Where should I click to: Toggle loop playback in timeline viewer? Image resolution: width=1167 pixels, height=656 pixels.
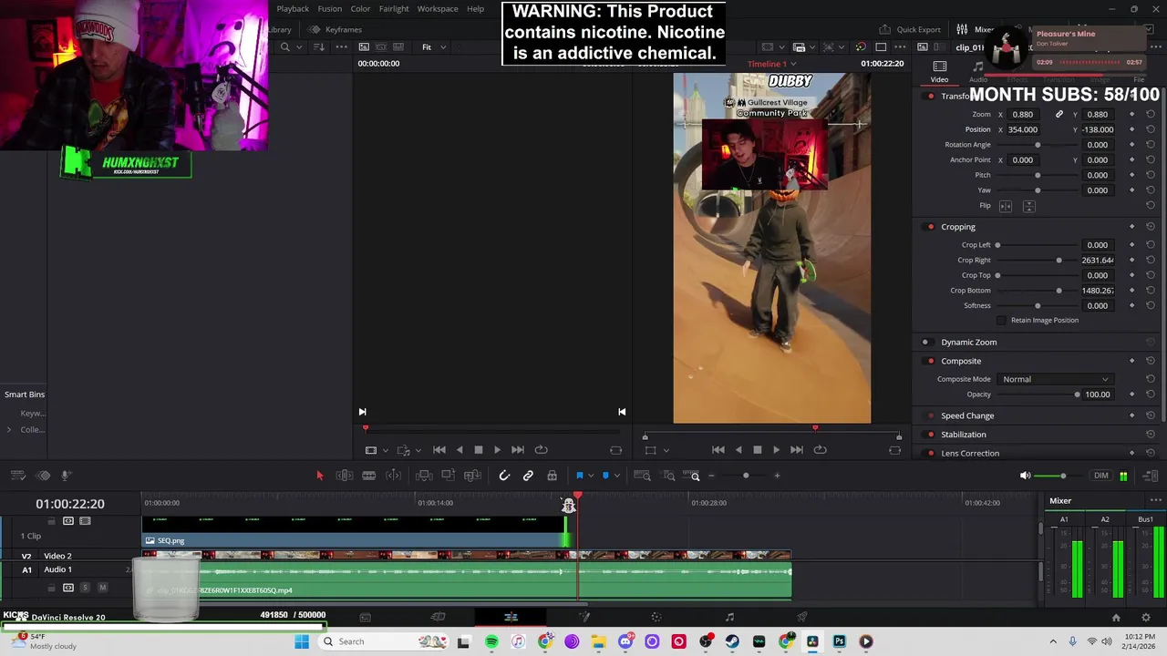point(820,450)
